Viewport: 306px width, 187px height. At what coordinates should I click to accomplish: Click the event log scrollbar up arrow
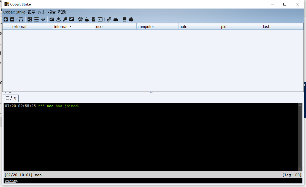pyautogui.click(x=300, y=105)
